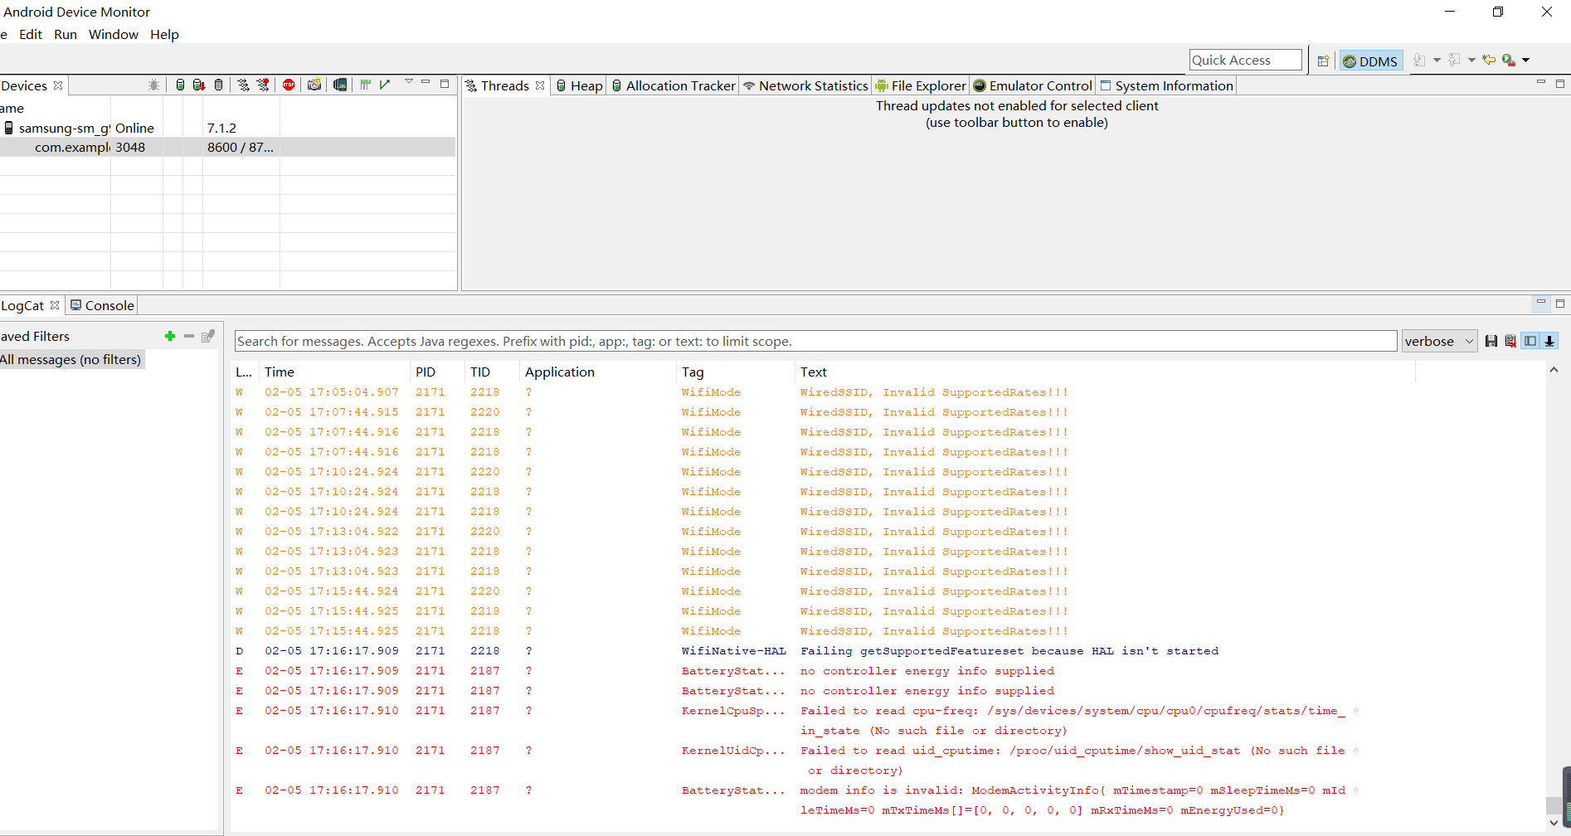Image resolution: width=1571 pixels, height=836 pixels.
Task: Start method profiling via red-dot threads icon
Action: (263, 85)
